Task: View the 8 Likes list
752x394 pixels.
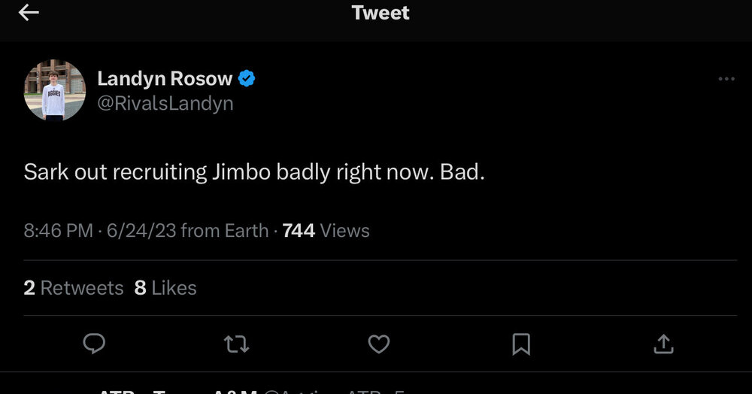Action: (165, 288)
